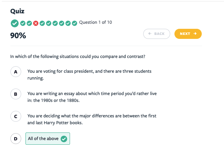Click the BACK button
This screenshot has width=224, height=162.
[x=157, y=34]
